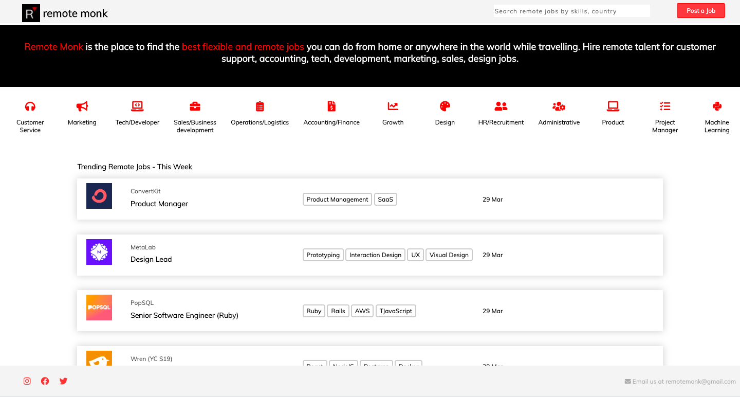Click the red Remote Monk banner text

(x=53, y=47)
